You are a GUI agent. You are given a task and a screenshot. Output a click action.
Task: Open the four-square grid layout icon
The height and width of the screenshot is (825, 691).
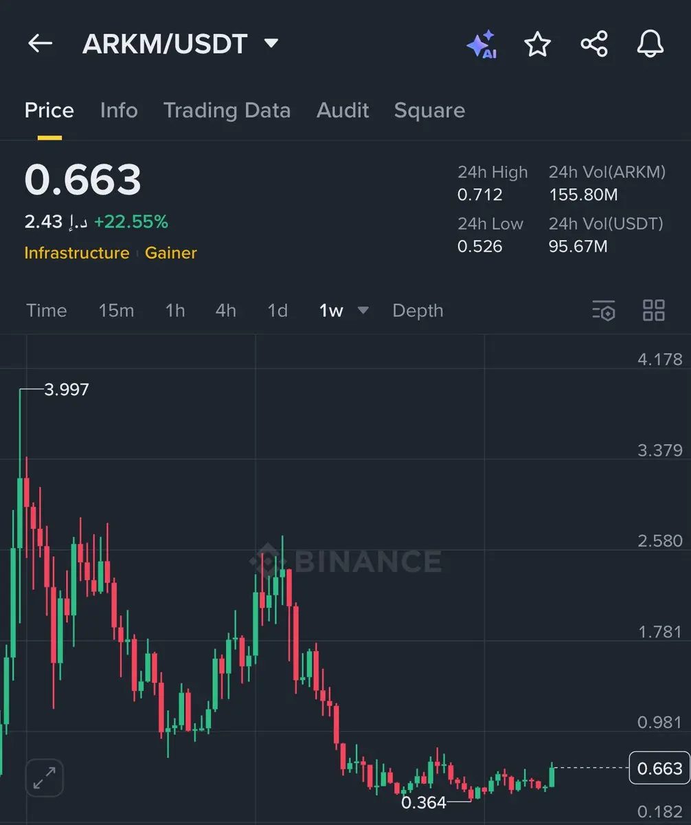(653, 311)
